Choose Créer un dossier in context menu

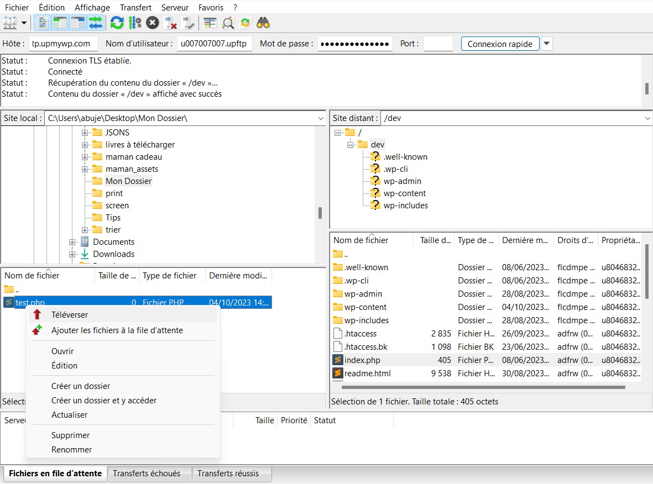(123, 386)
